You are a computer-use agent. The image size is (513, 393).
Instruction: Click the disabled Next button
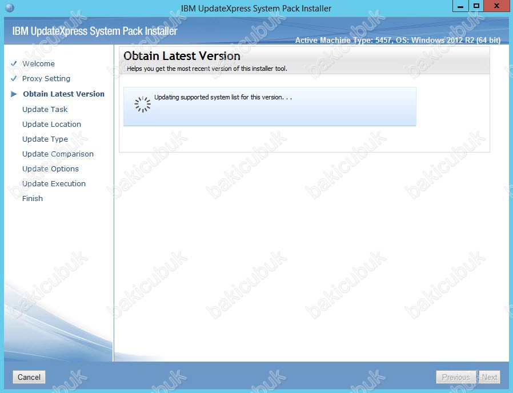tap(490, 377)
